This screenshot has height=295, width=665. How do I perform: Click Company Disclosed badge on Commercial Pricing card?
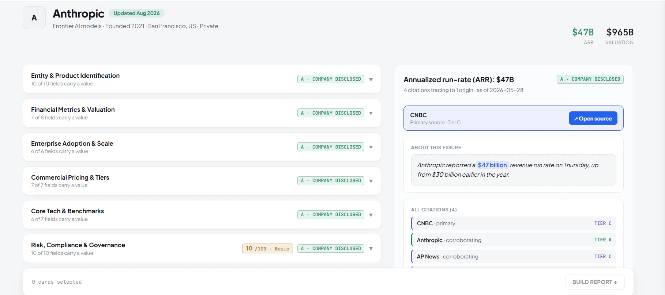331,180
